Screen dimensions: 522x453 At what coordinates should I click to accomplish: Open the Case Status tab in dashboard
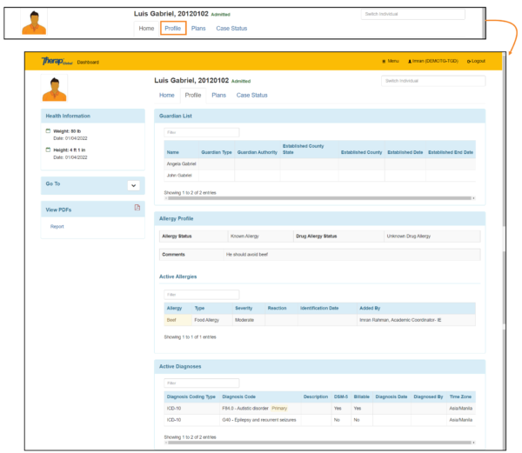point(251,95)
